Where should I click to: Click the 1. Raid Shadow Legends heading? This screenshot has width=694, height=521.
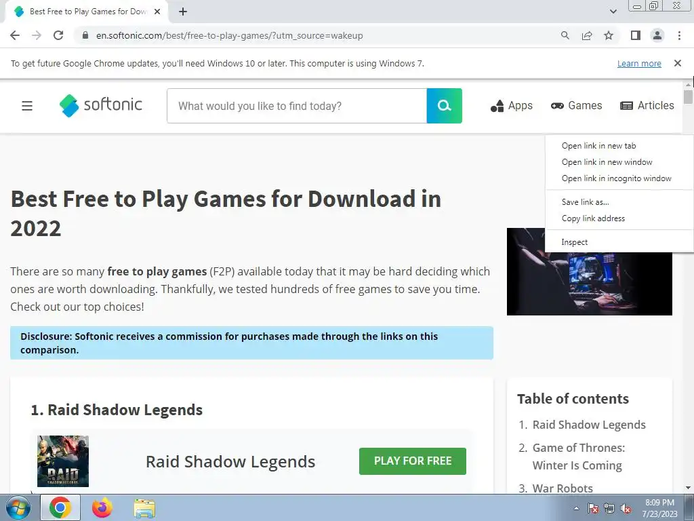coord(117,410)
